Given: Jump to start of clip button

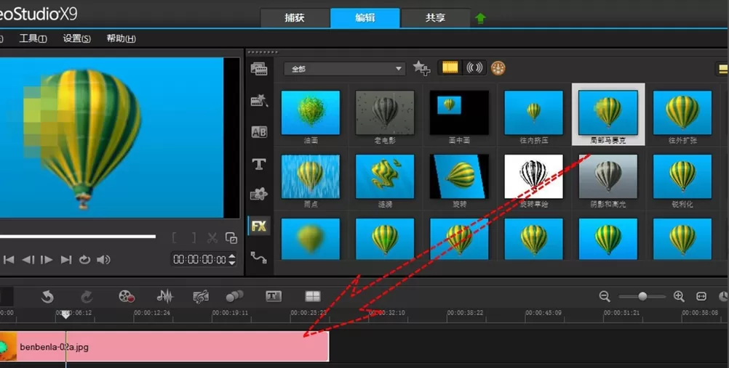Looking at the screenshot, I should [x=9, y=260].
